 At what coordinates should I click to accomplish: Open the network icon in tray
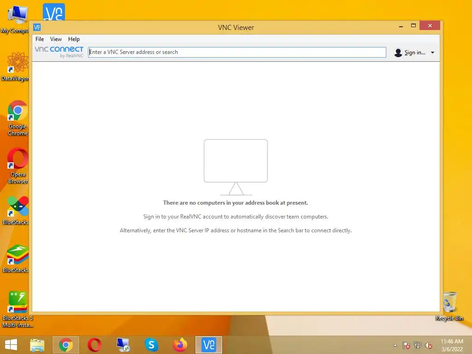click(x=418, y=345)
